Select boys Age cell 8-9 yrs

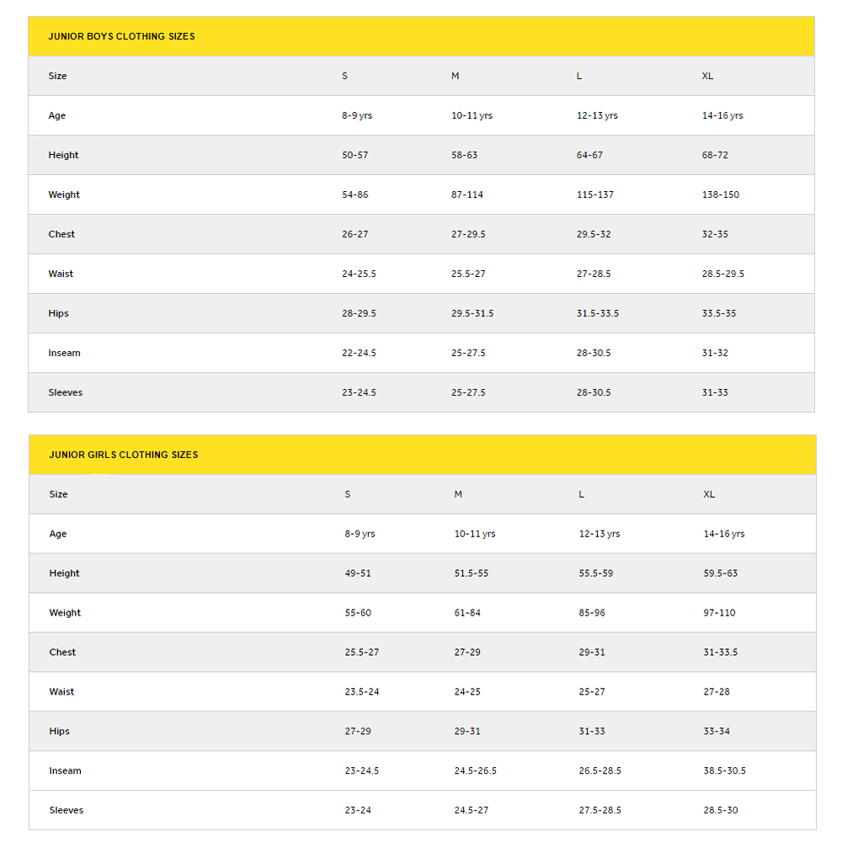[356, 115]
